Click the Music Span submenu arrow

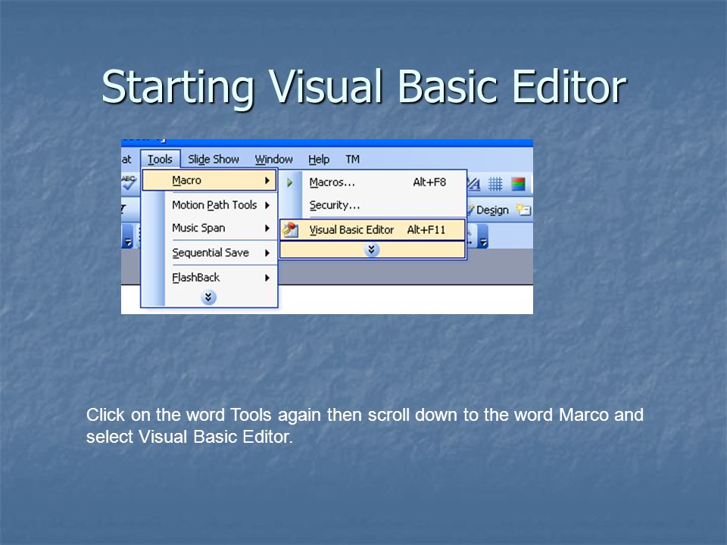[x=267, y=228]
